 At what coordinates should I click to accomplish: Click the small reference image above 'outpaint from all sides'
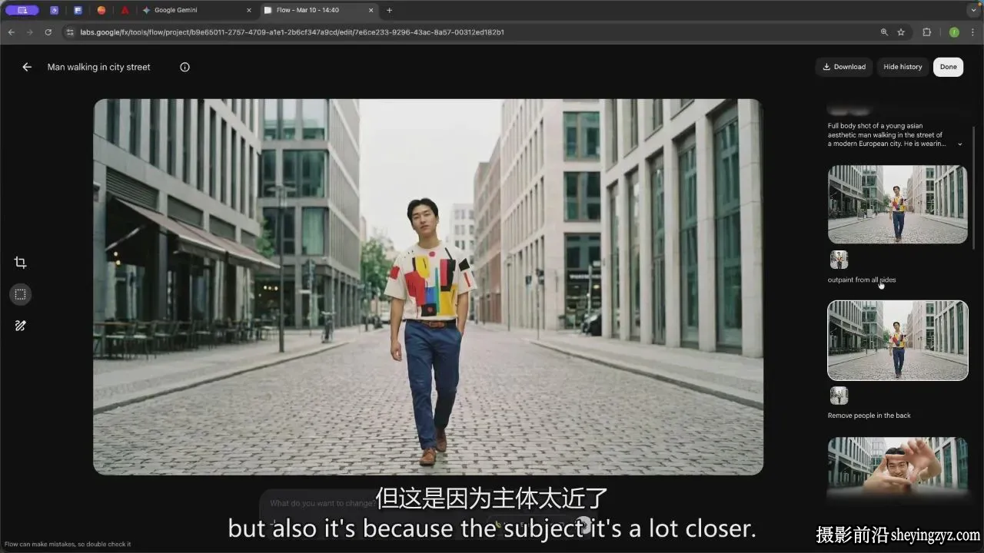[839, 260]
